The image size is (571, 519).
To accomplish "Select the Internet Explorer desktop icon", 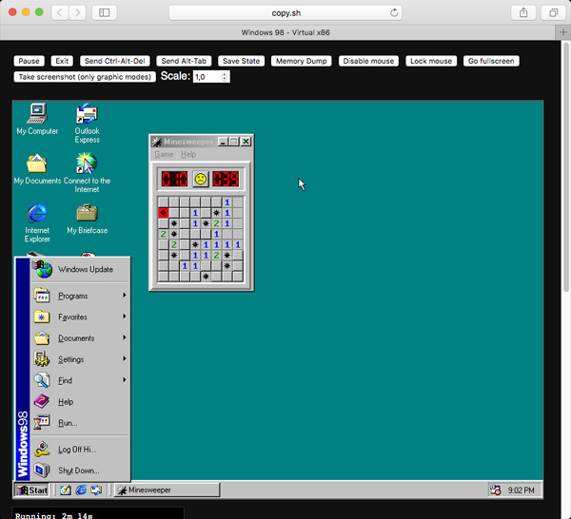I will click(x=37, y=222).
